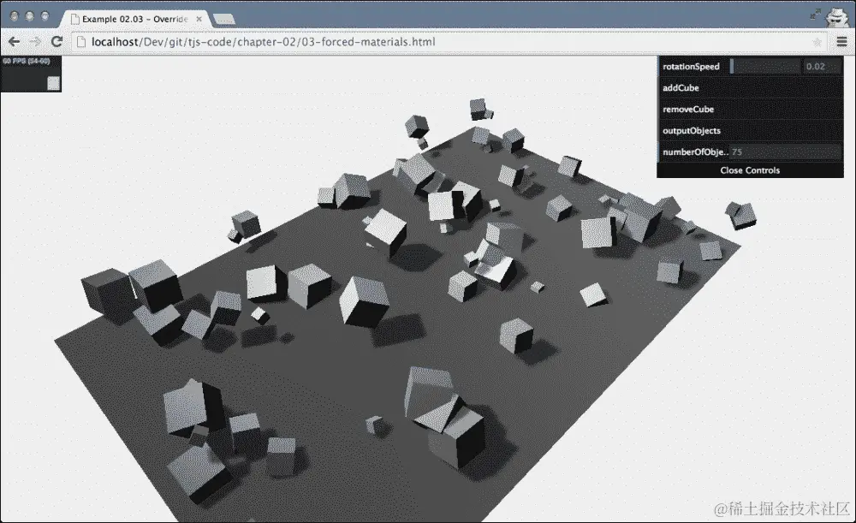Collapse panel with Close Controls

tap(750, 170)
